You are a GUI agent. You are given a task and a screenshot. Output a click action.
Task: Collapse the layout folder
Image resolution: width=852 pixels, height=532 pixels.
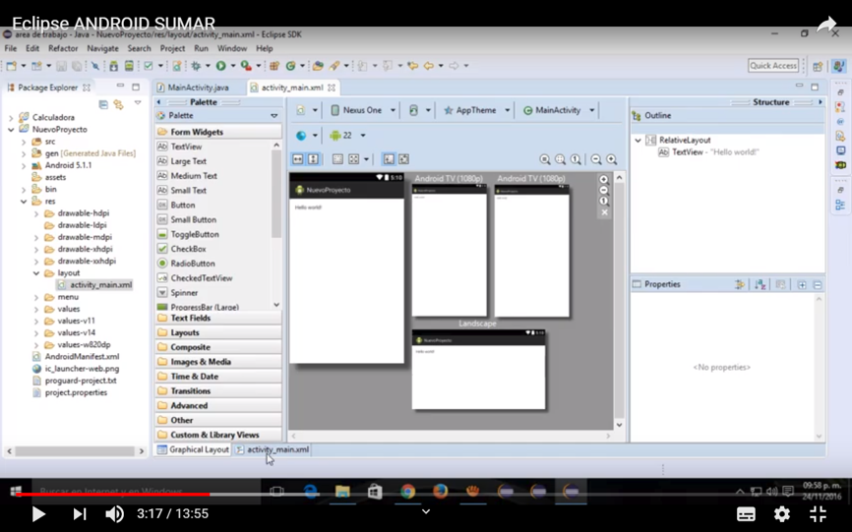(x=36, y=273)
